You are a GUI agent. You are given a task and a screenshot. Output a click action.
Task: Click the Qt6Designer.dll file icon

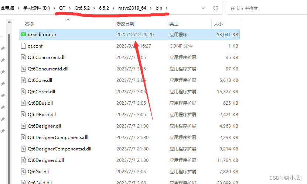(23, 126)
